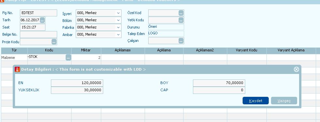Click the Tarih field showing 06.12.2017
The image size is (320, 122).
tap(30, 20)
